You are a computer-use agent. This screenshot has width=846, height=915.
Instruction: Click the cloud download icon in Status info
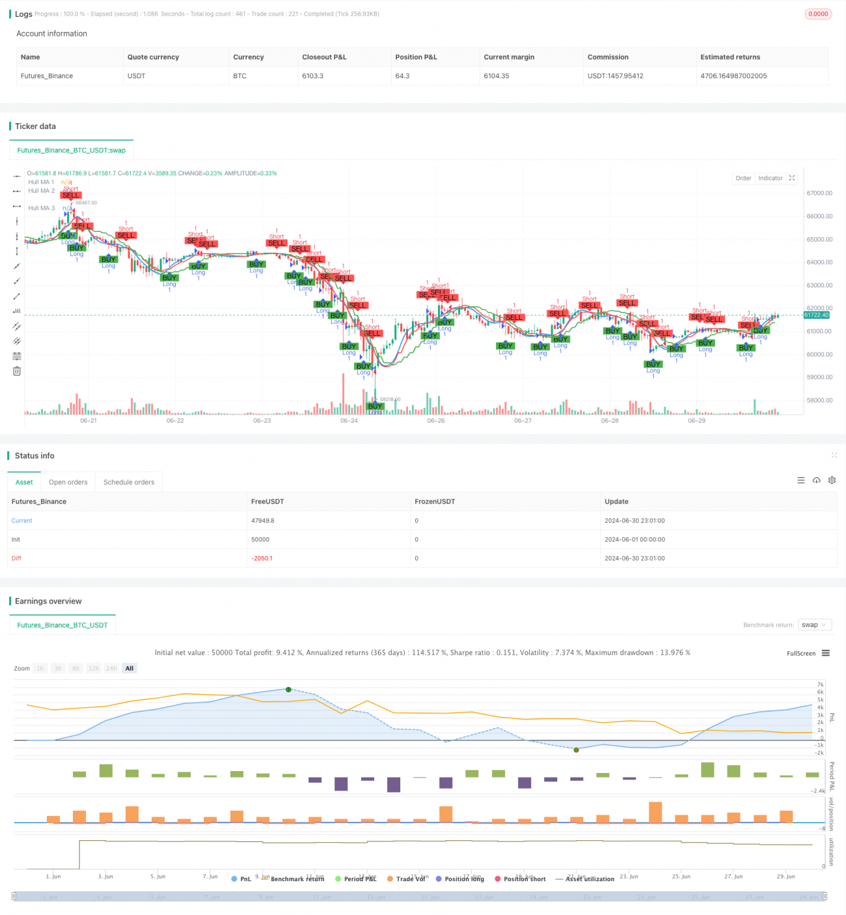(x=816, y=481)
